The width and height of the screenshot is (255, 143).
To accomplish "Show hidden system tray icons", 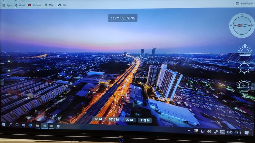I will pos(189,131).
